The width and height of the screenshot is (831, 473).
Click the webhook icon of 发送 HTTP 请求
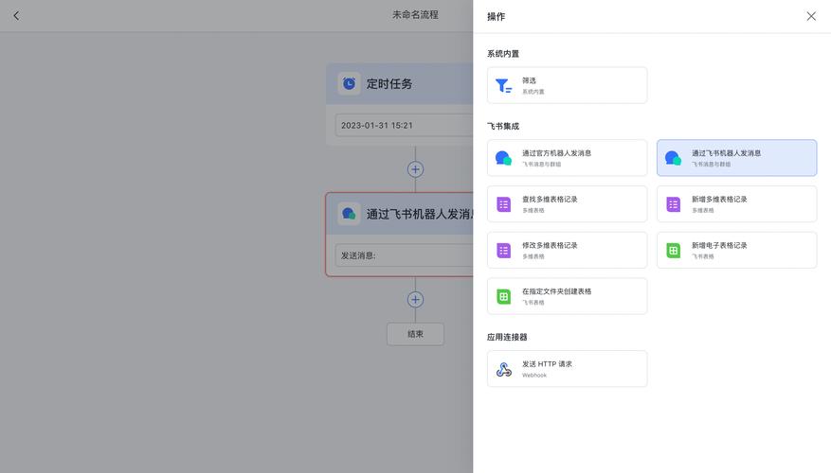[x=503, y=369]
